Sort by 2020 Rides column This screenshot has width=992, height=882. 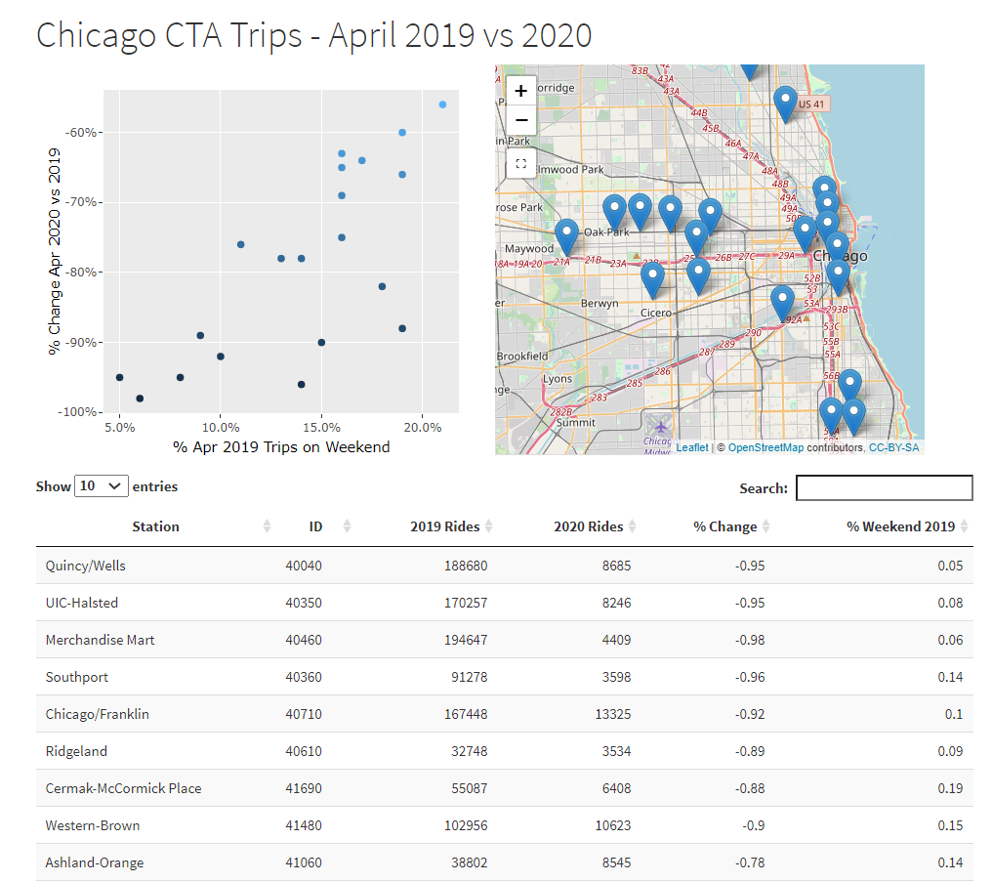click(x=588, y=526)
